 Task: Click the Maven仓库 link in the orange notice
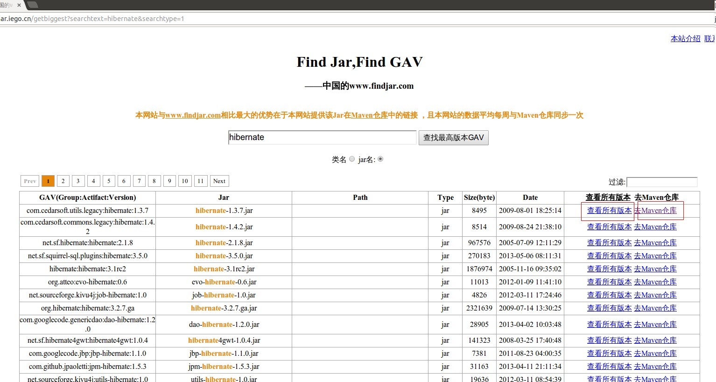pos(368,115)
